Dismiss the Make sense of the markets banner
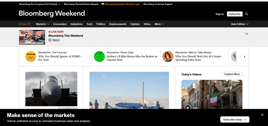Image resolution: width=268 pixels, height=126 pixels. (x=262, y=115)
